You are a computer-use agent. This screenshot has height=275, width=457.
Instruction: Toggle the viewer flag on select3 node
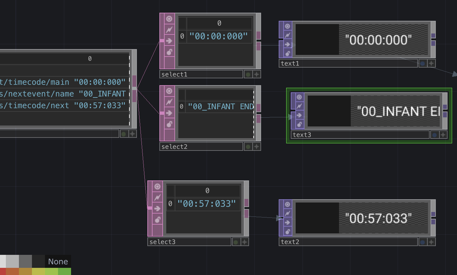pyautogui.click(x=157, y=187)
